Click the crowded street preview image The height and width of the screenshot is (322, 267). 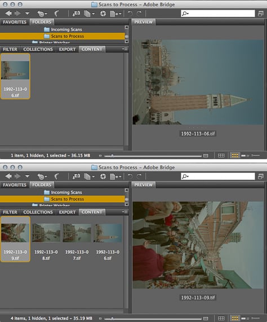[x=198, y=245]
